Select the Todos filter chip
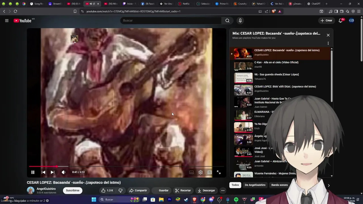363x204 pixels. (235, 185)
